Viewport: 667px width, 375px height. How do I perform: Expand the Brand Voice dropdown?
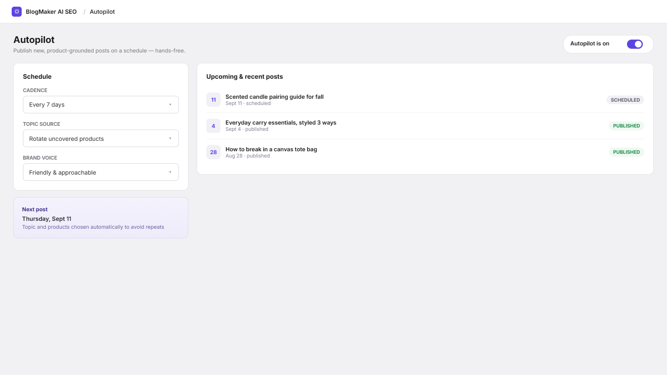(x=101, y=172)
